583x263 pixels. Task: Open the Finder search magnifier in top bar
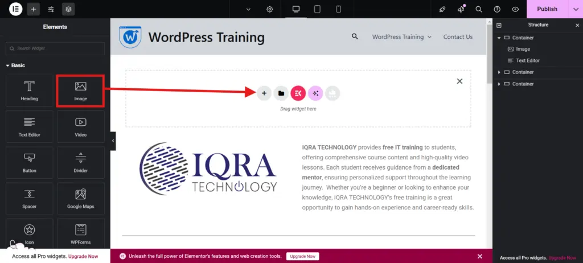(479, 9)
